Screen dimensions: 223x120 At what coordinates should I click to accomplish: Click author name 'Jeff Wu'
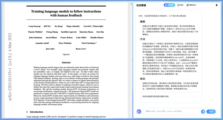(47, 26)
